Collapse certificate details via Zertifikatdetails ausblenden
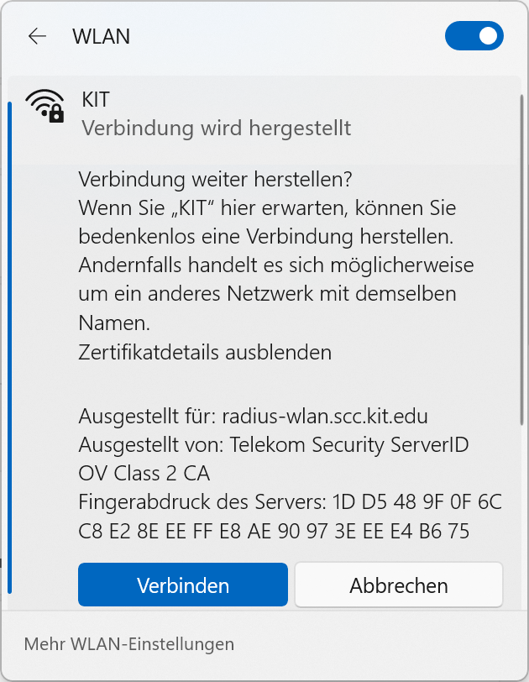 [x=204, y=353]
